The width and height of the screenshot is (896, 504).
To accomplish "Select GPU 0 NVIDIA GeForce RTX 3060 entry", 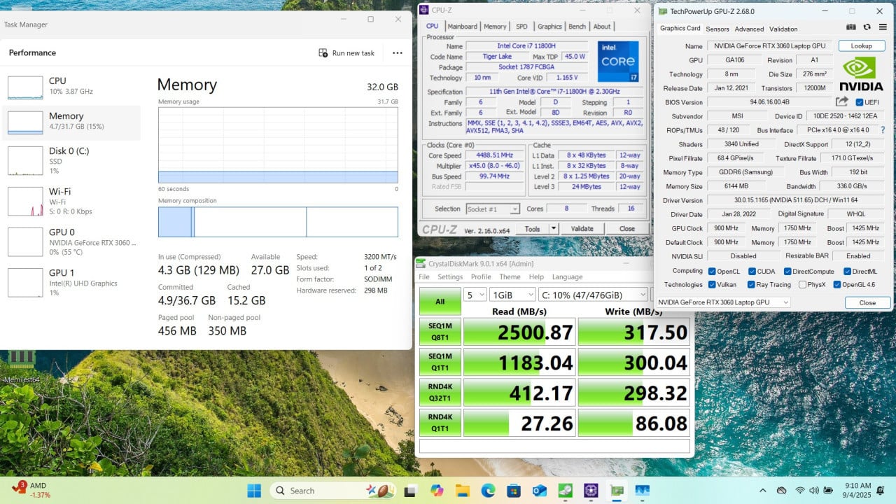I will click(71, 241).
